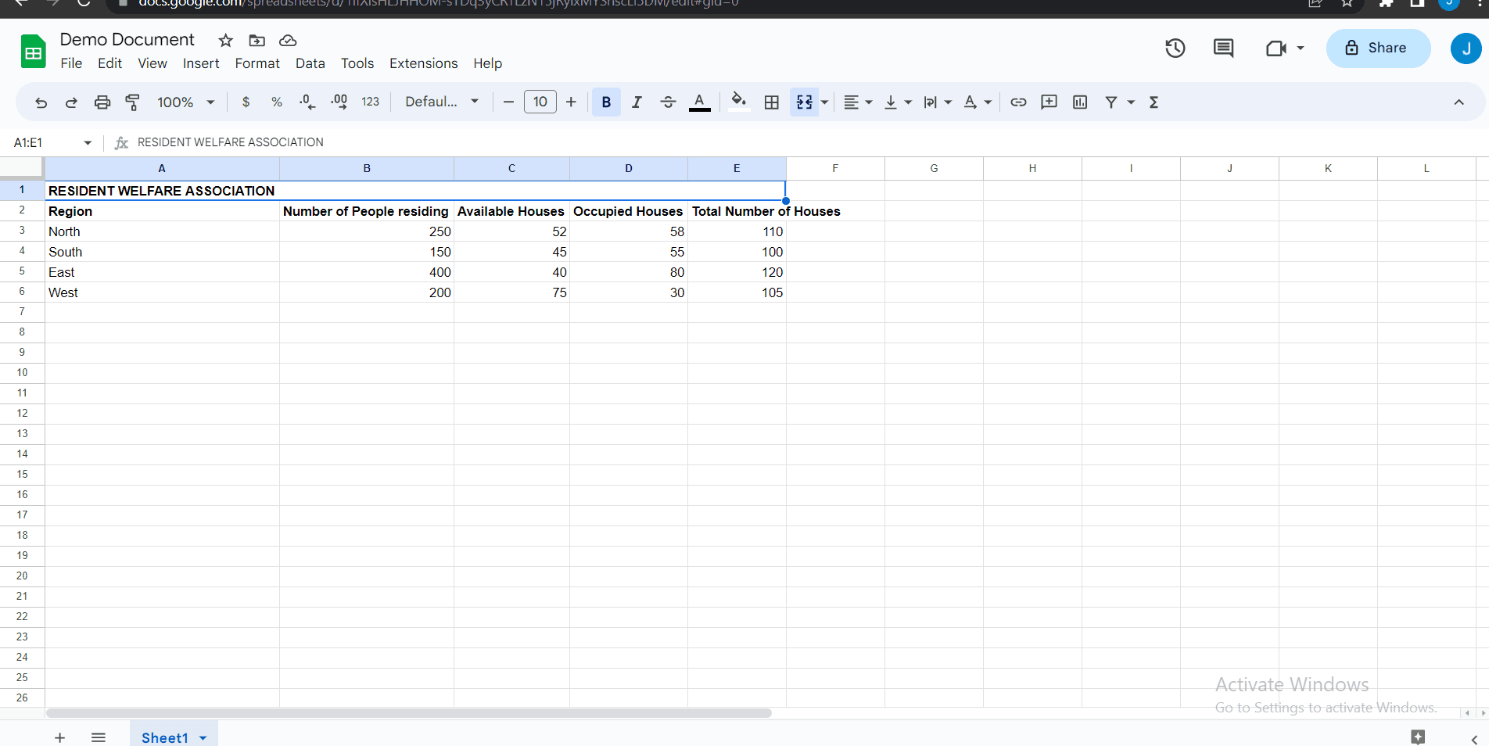The image size is (1489, 746).
Task: Open the Extensions menu
Action: (x=423, y=63)
